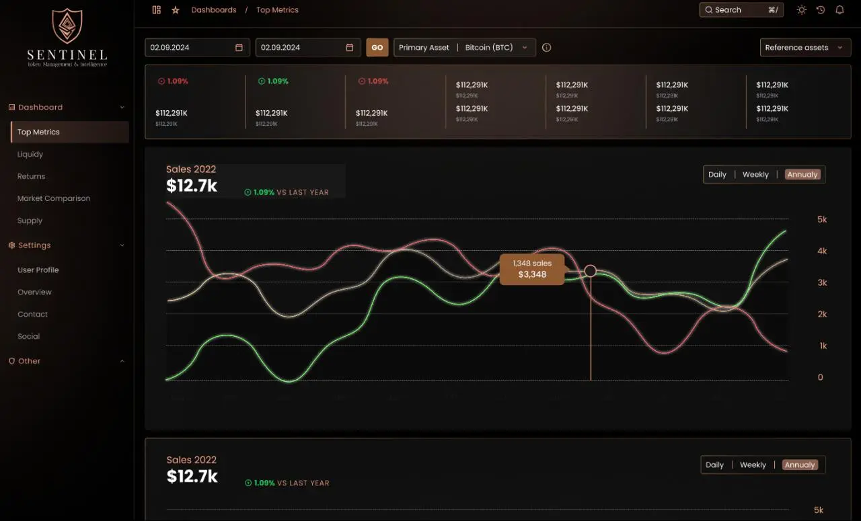This screenshot has height=521, width=861.
Task: Select Annualy on the second chart
Action: pyautogui.click(x=800, y=465)
